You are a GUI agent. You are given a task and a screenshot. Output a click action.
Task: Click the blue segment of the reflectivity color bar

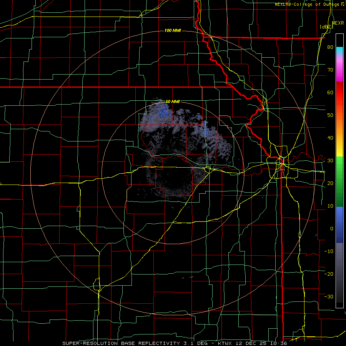coord(339,225)
